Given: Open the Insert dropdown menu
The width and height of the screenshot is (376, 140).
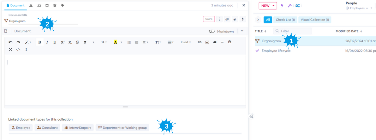Looking at the screenshot, I should [186, 42].
